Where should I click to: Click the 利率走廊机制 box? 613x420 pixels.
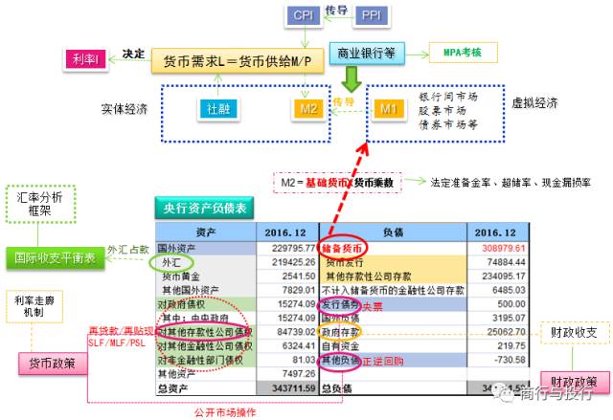34,306
